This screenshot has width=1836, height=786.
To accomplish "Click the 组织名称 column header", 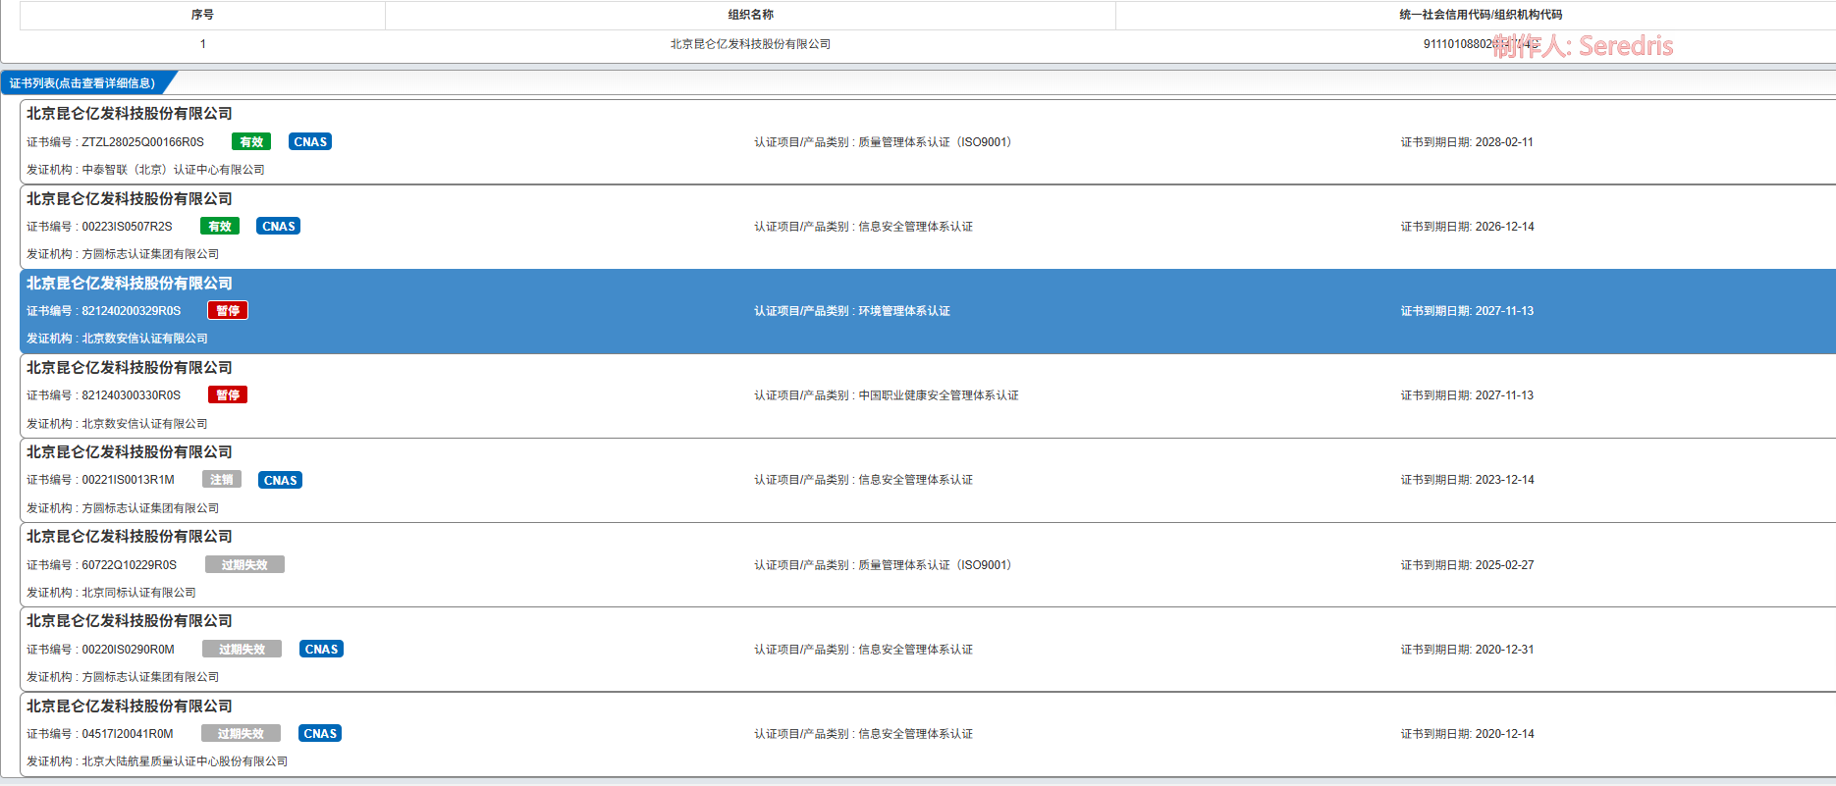I will pyautogui.click(x=751, y=15).
